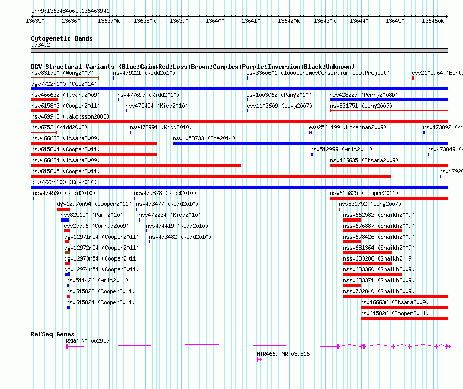Open the DGV Structural Variants track title
The width and height of the screenshot is (463, 389).
coord(192,67)
